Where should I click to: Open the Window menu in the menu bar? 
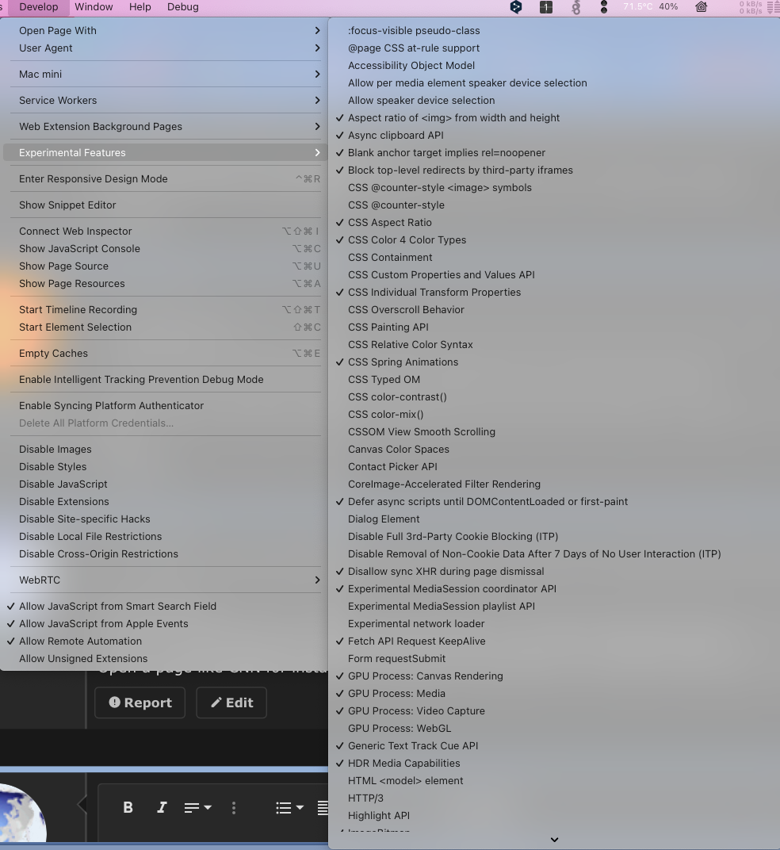coord(94,7)
